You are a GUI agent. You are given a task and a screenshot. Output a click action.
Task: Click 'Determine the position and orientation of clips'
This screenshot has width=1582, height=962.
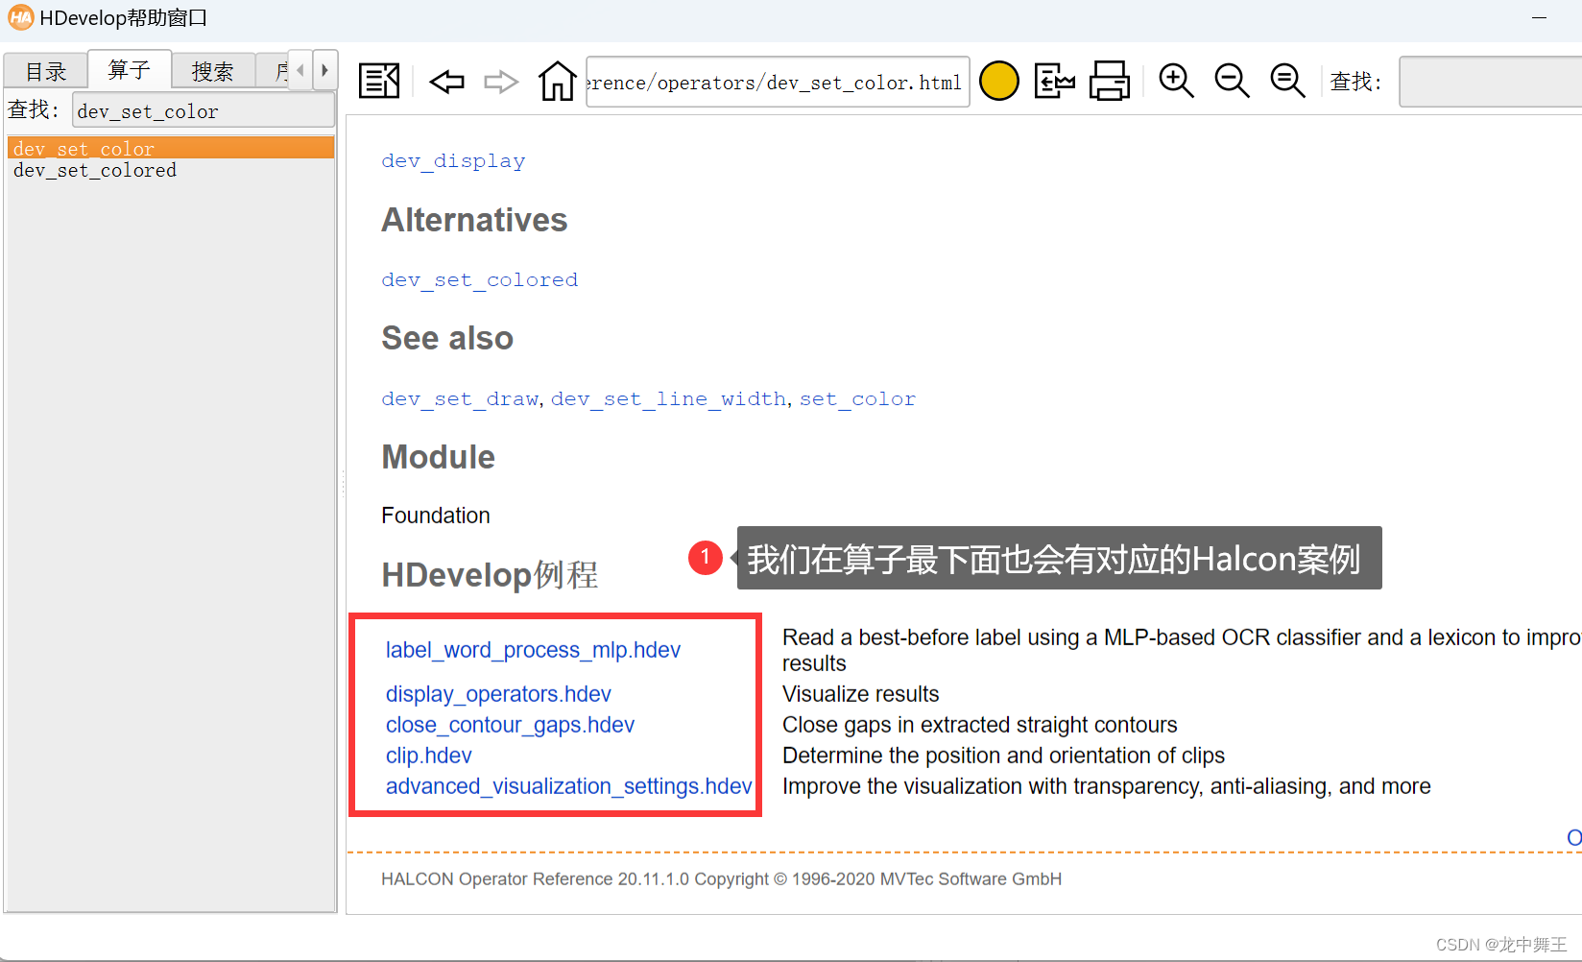coord(1003,756)
